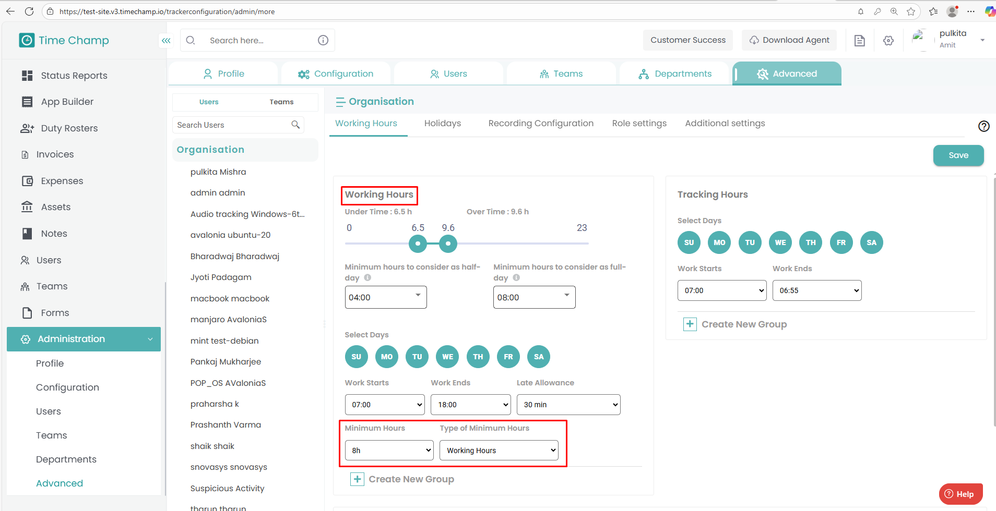Click the help question mark icon
Viewport: 996px width, 511px height.
coord(983,126)
